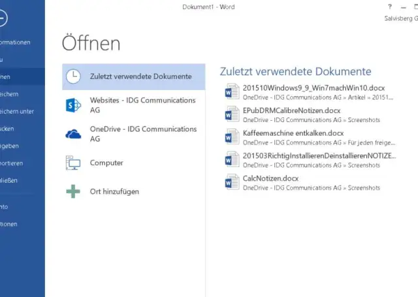Choose Ort hinzufügen
The height and width of the screenshot is (297, 418).
[133, 191]
